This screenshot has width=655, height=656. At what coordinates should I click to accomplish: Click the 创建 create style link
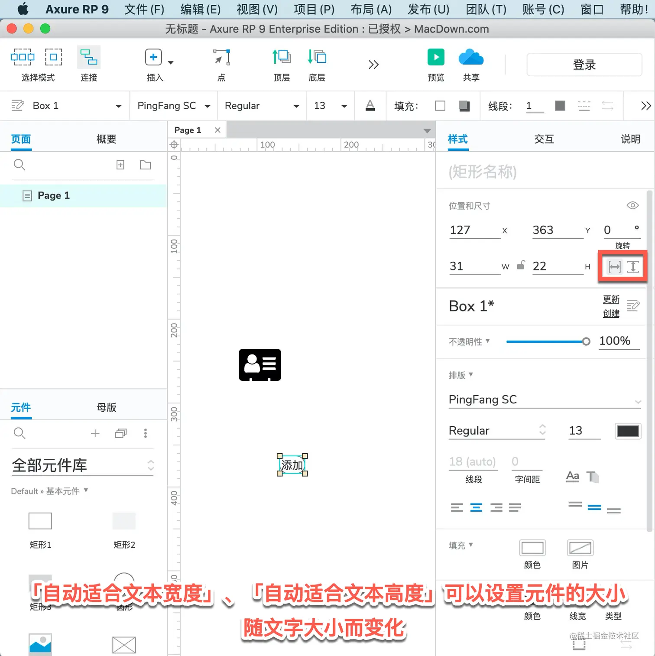coord(611,313)
